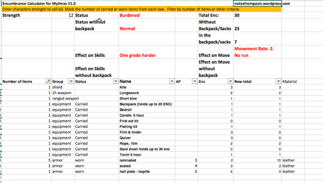Screen dimensions: 323x183
Task: Open the Group column filter dropdown
Action: coord(71,81)
